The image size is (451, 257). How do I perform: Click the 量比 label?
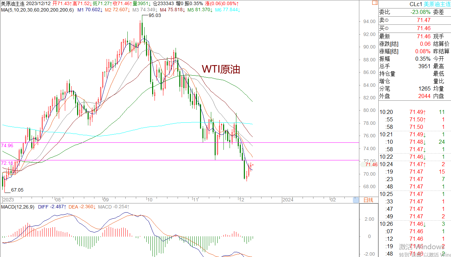(x=439, y=81)
